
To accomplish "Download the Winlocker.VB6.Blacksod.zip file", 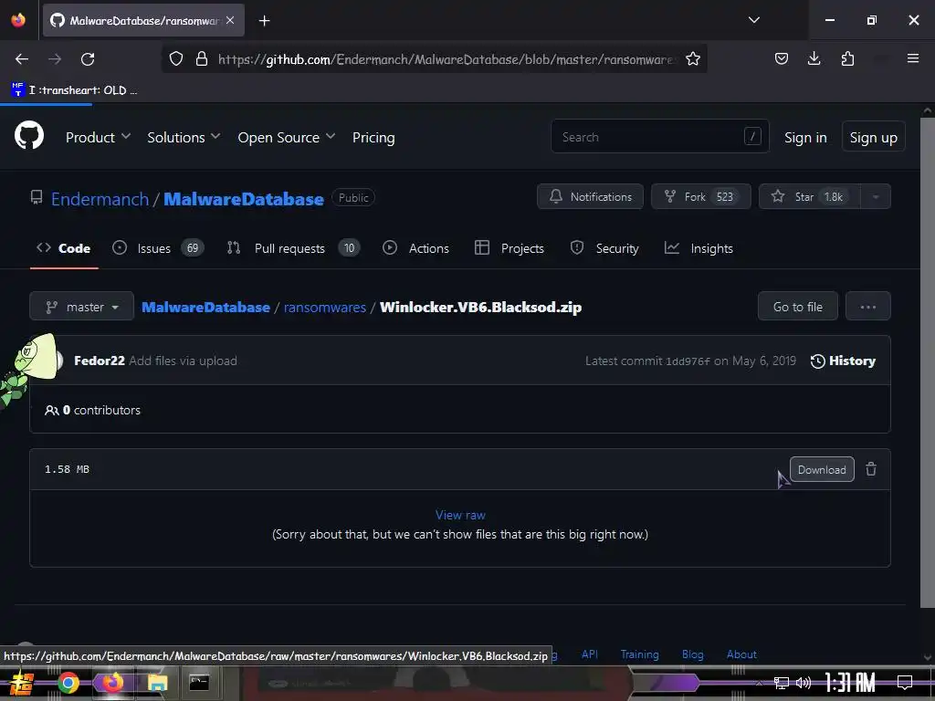I will tap(822, 469).
